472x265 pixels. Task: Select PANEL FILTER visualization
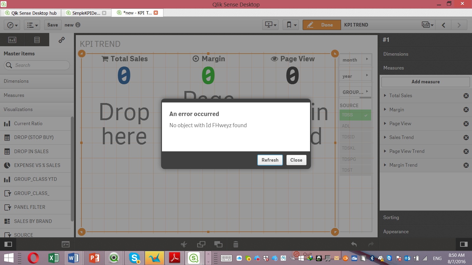pos(35,207)
